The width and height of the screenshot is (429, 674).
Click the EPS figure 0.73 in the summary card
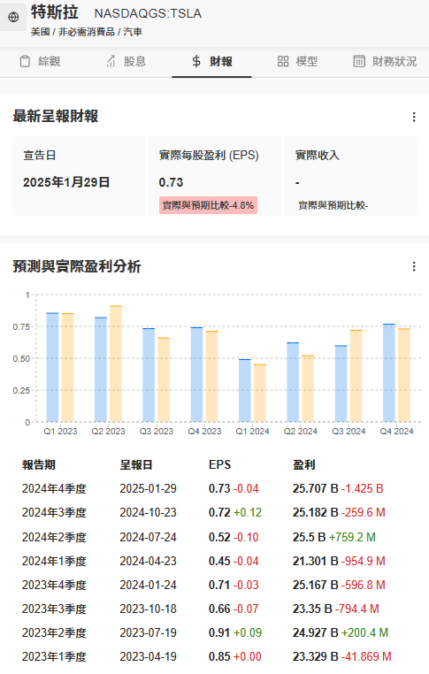coord(171,182)
